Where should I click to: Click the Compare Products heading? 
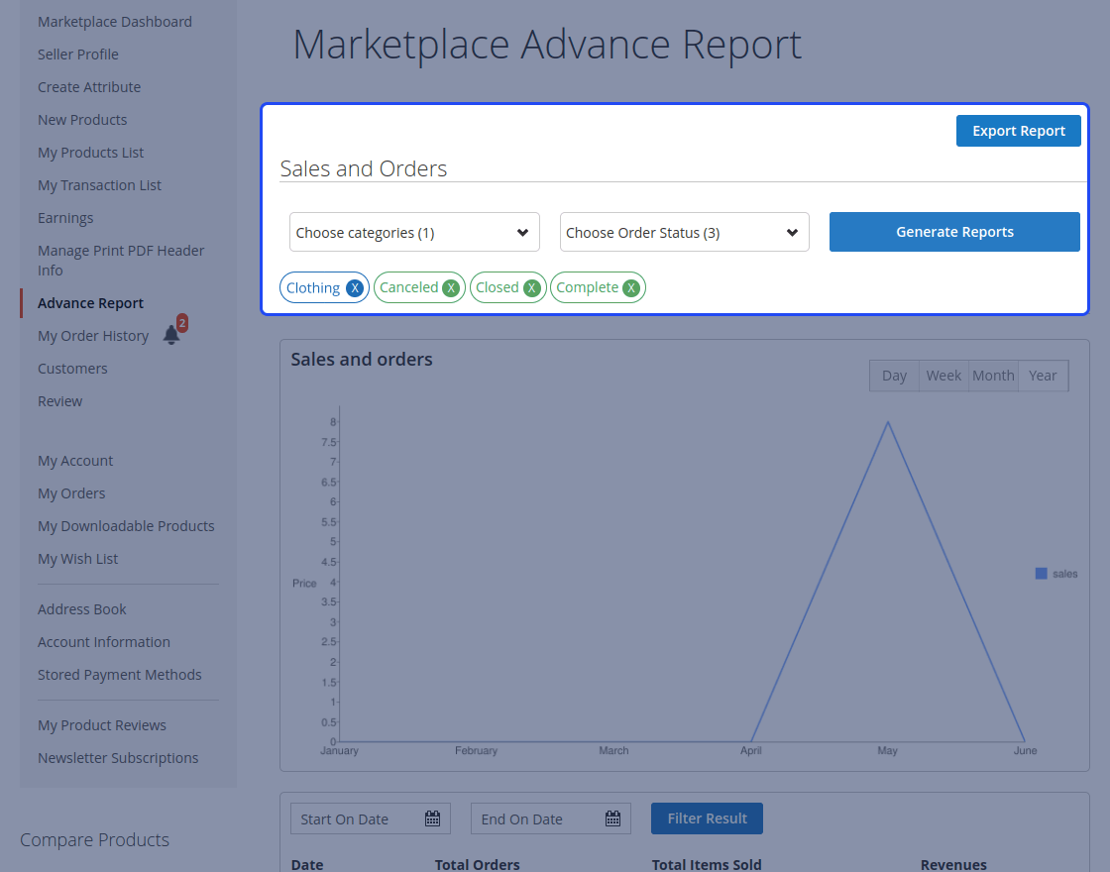point(95,839)
